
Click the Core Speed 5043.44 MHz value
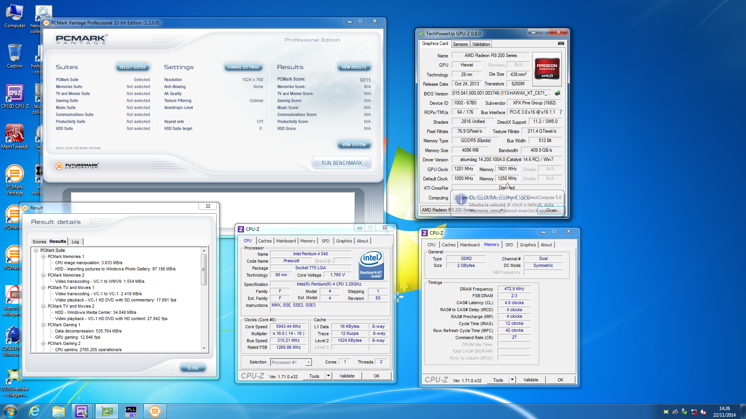click(x=289, y=327)
